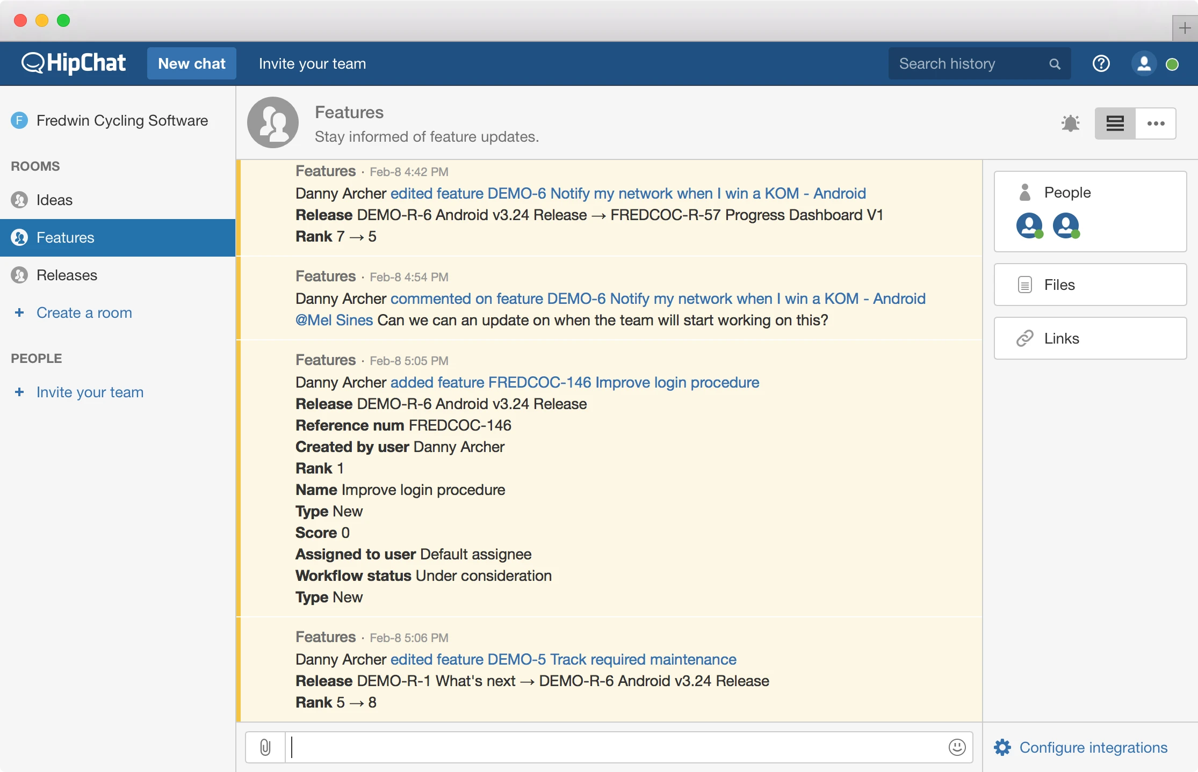Expand the Files panel
1198x772 pixels.
click(x=1090, y=285)
